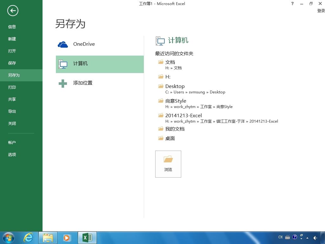The width and height of the screenshot is (325, 244).
Task: Open the Windows Start menu
Action: pyautogui.click(x=9, y=237)
